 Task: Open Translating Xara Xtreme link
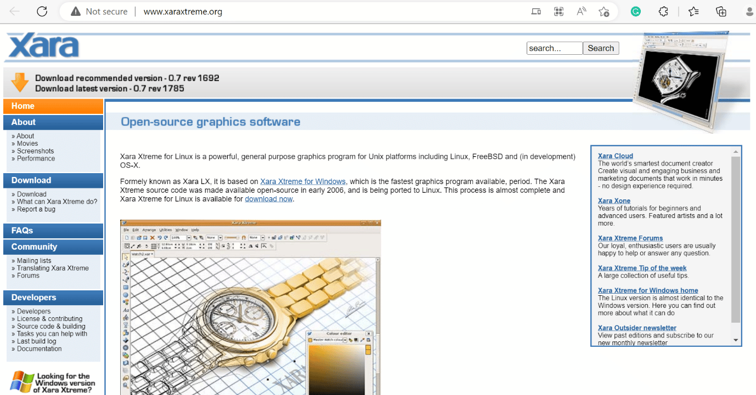tap(53, 268)
